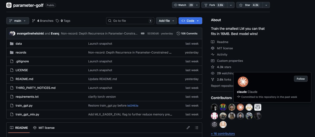
Task: Open the Readme link in About
Action: [223, 42]
